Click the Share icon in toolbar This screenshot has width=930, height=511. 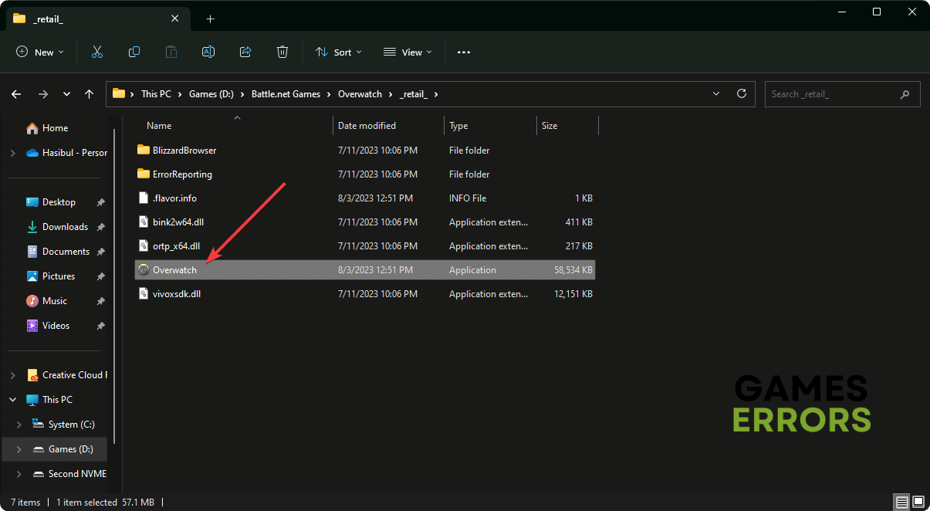[245, 52]
